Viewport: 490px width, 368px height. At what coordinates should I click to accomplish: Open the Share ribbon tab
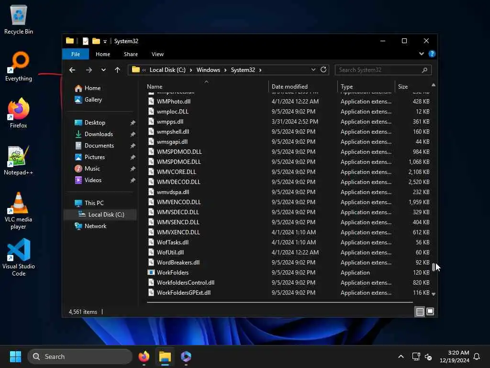coord(131,54)
